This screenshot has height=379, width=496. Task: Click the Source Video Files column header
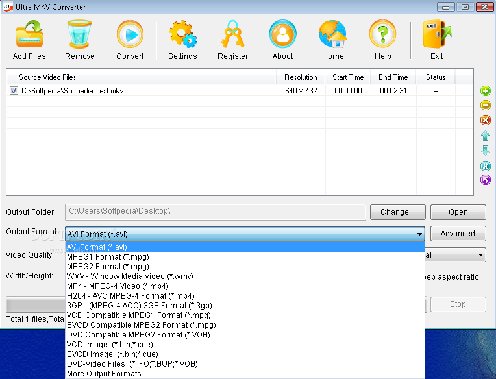tap(142, 77)
